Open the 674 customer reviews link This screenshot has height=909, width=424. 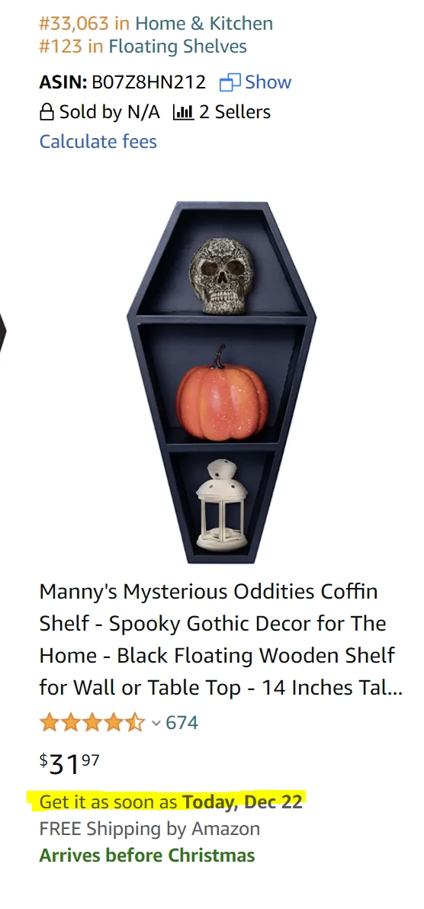(x=181, y=722)
